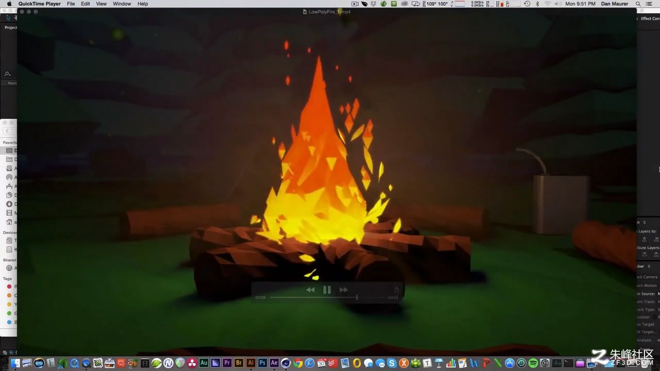Open Adobe Photoshop from the dock
Screen dimensions: 660x371
pyautogui.click(x=262, y=363)
